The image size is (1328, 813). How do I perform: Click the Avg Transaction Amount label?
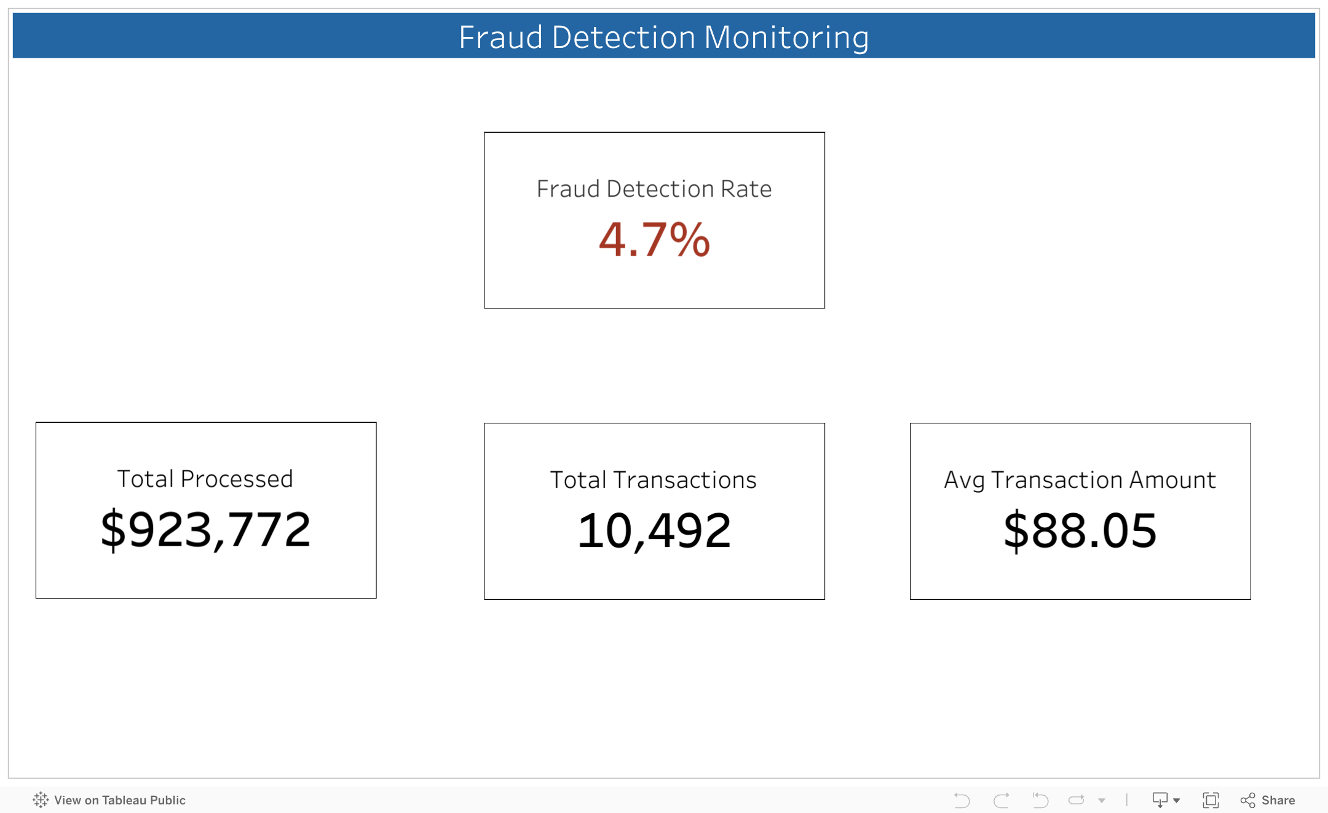point(1080,480)
